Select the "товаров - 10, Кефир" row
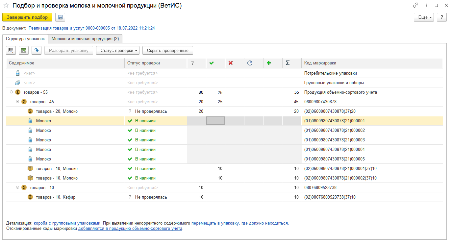The height and width of the screenshot is (243, 452). coord(57,197)
